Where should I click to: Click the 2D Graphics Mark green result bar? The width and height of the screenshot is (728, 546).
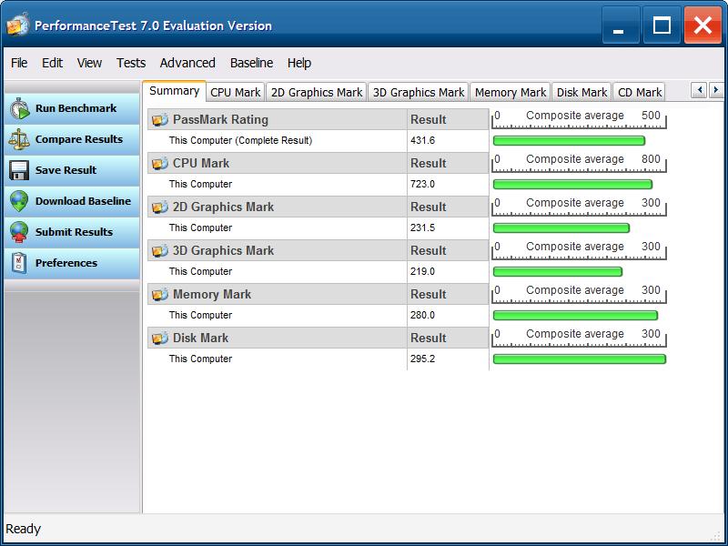point(561,228)
